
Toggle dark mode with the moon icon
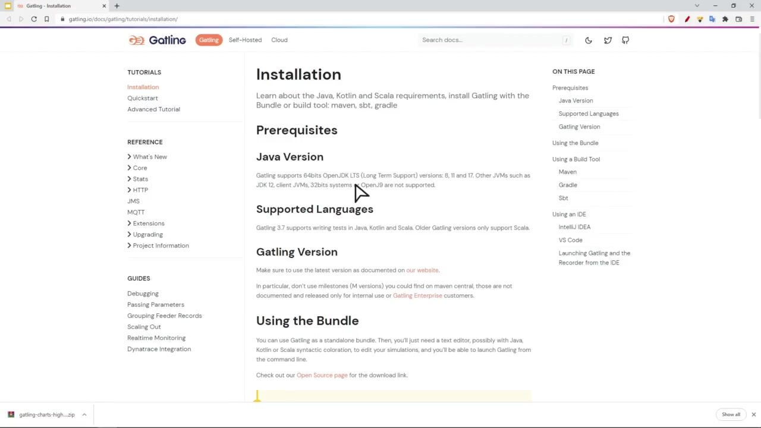[589, 40]
